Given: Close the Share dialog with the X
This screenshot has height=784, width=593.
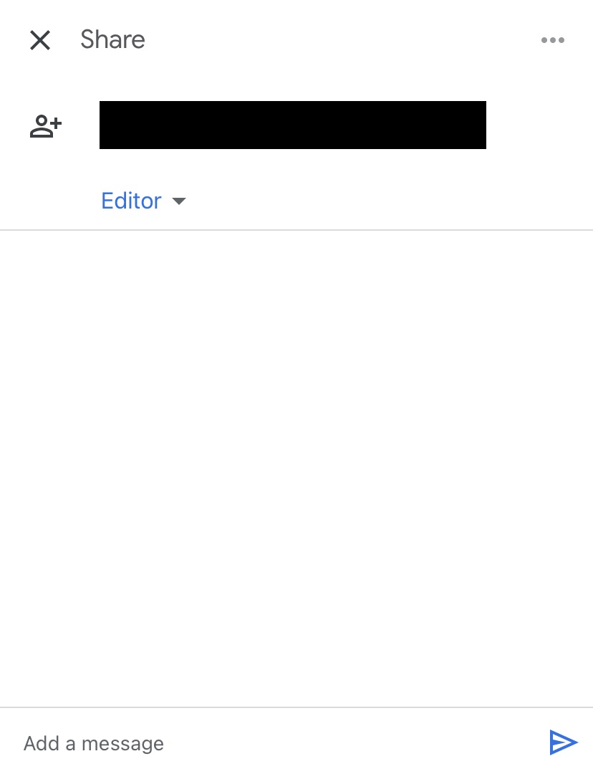Looking at the screenshot, I should click(x=40, y=40).
